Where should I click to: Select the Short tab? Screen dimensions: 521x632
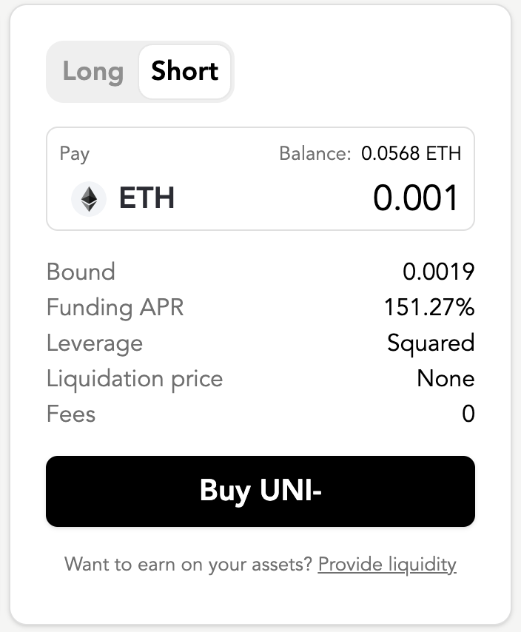point(184,72)
